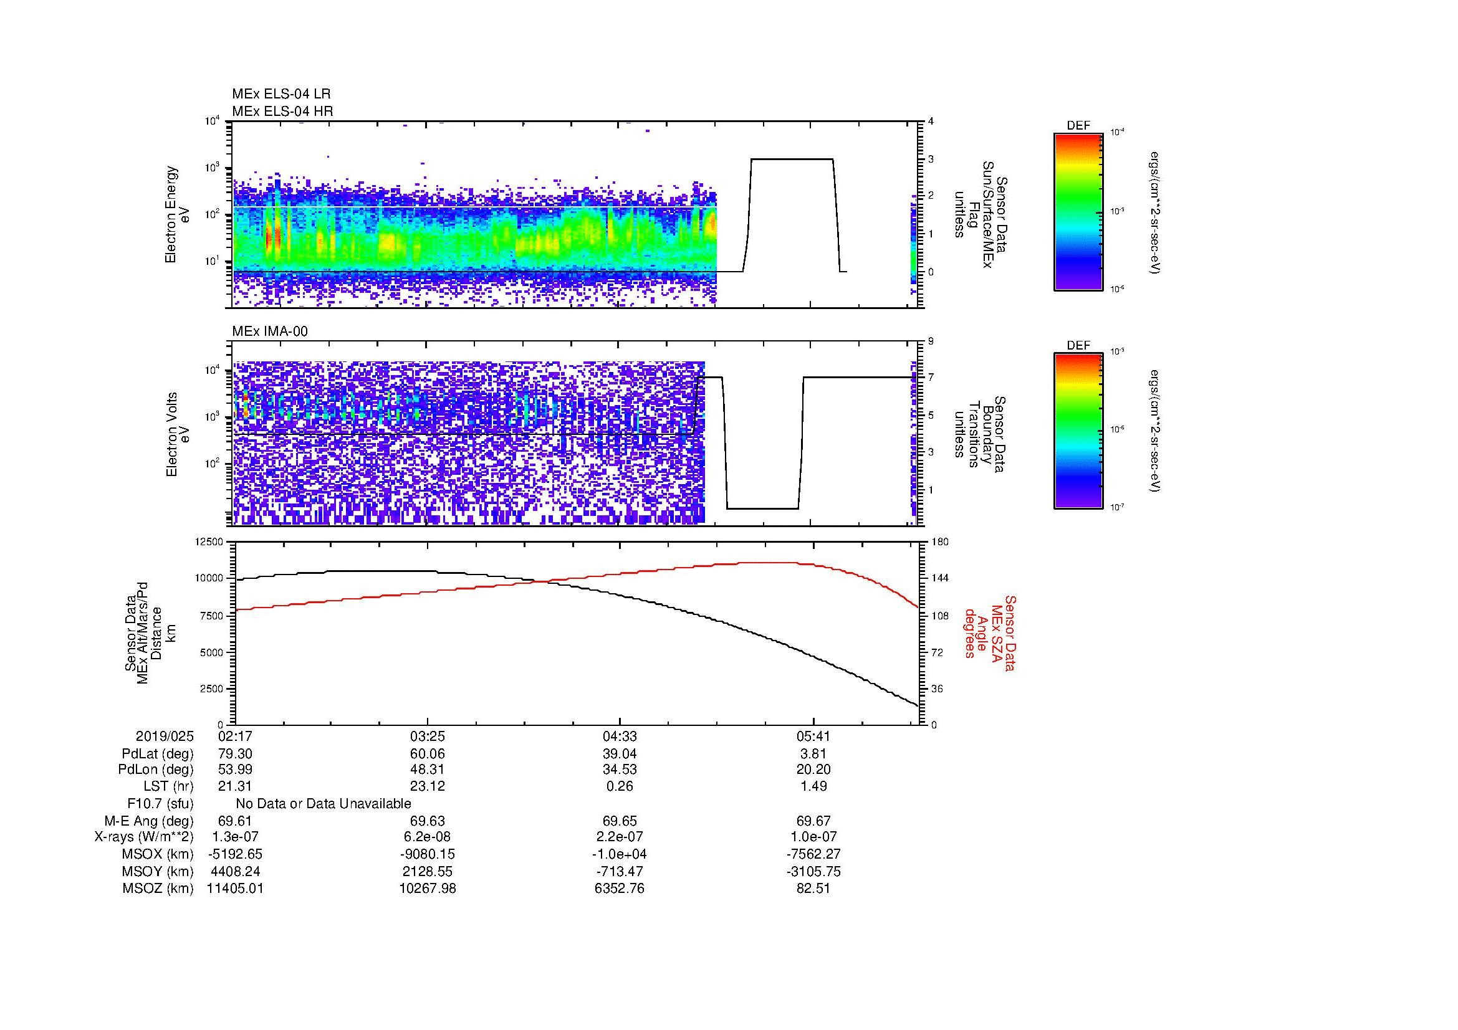Click the 'MSOX (km)' row label
This screenshot has height=1030, width=1458.
(x=158, y=854)
